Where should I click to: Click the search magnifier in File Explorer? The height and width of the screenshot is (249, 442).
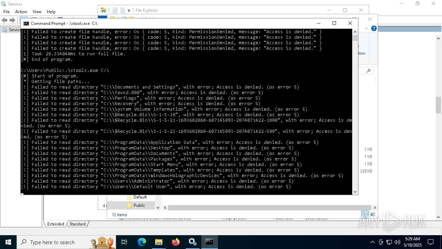pyautogui.click(x=368, y=71)
